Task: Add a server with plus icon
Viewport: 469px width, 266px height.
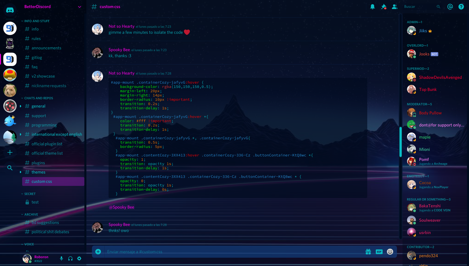Action: [10, 152]
